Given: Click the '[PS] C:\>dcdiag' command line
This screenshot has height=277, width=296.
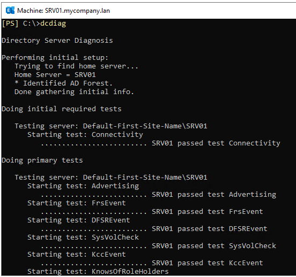Looking at the screenshot, I should pyautogui.click(x=34, y=24).
